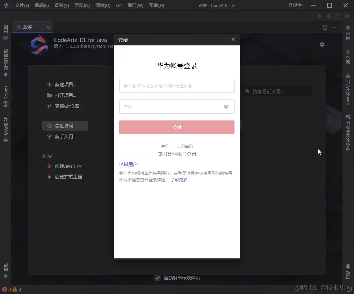Toggle 启动时显示欢迎页 checkbox
This screenshot has height=294, width=354.
click(x=158, y=278)
